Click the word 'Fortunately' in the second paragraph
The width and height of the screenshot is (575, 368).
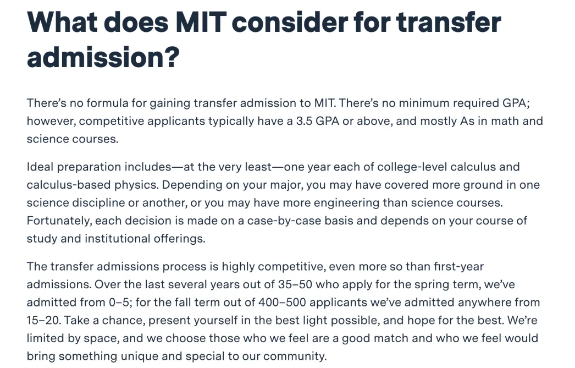(58, 221)
